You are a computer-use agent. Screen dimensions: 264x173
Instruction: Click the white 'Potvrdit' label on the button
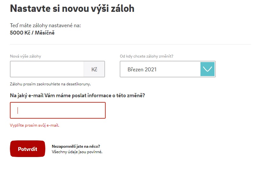(27, 149)
